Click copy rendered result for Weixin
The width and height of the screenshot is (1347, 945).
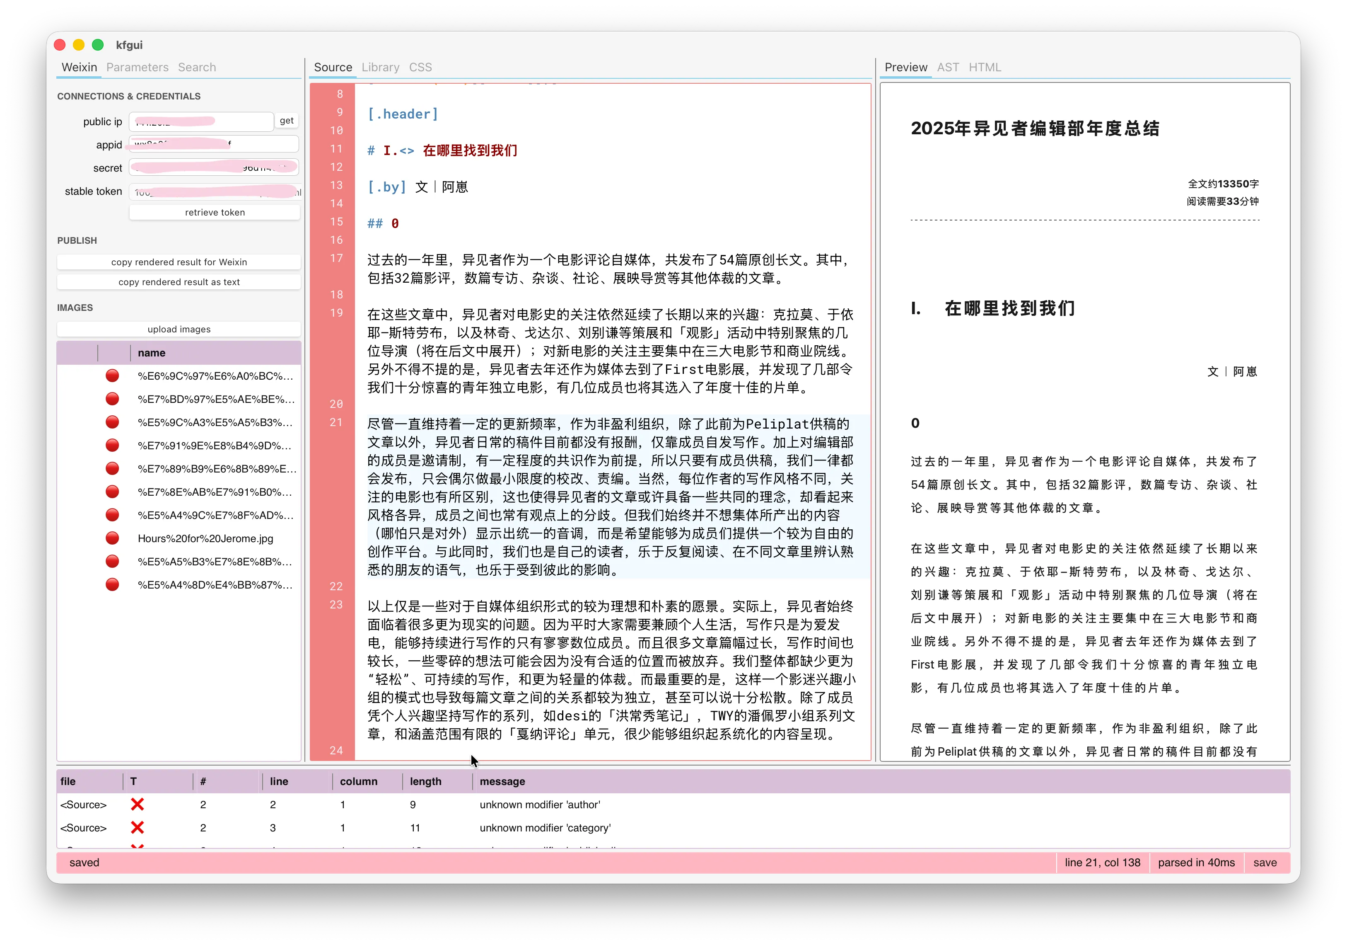click(x=179, y=262)
